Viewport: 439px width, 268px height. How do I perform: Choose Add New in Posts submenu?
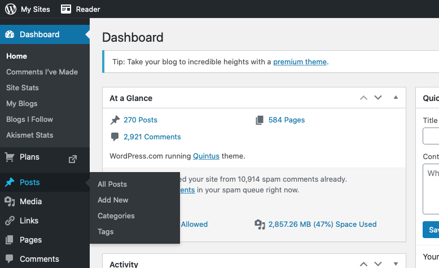tap(113, 200)
